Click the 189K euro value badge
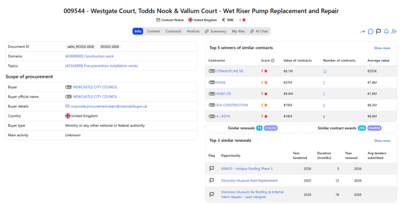 [228, 20]
